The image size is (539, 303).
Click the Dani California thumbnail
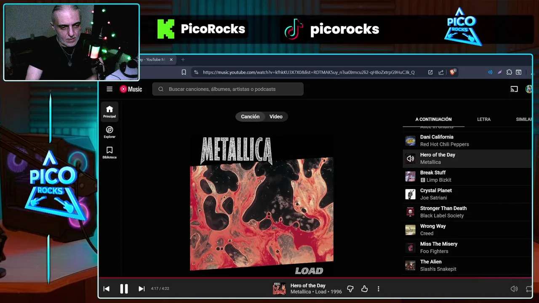tap(410, 141)
